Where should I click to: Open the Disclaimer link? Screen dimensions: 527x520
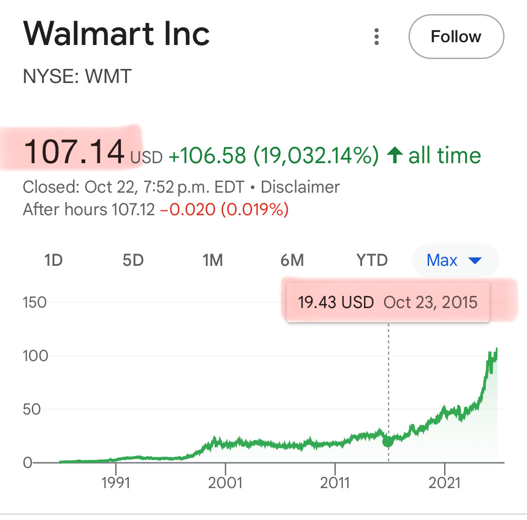300,187
